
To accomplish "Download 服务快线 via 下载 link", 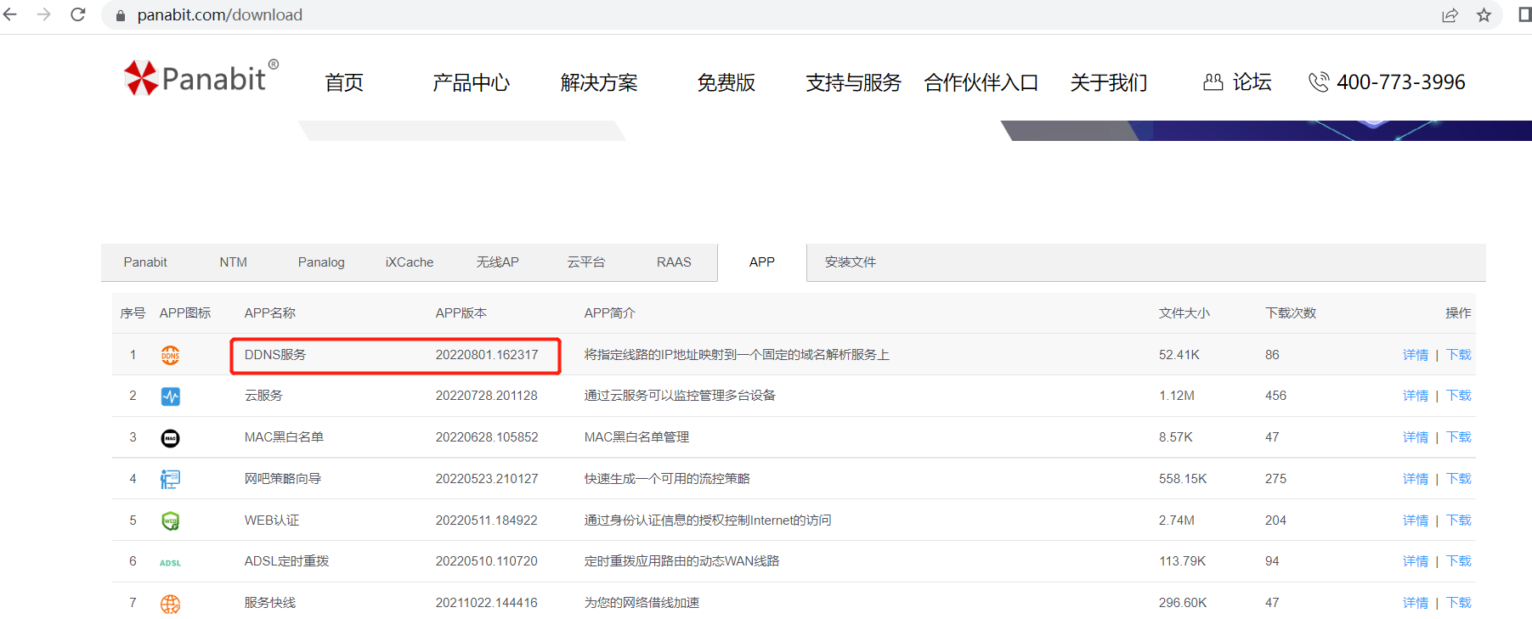I will [1459, 603].
